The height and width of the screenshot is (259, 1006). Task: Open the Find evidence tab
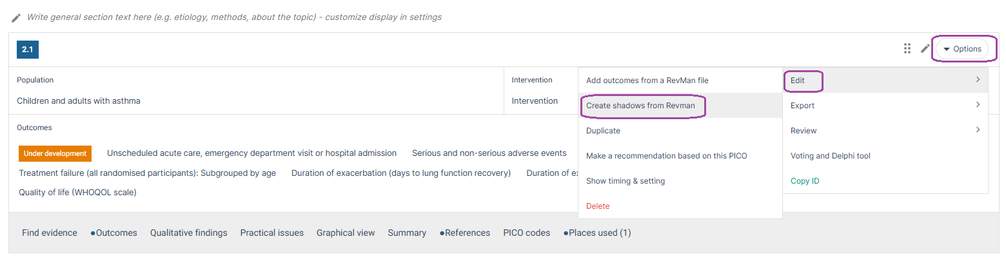(50, 233)
